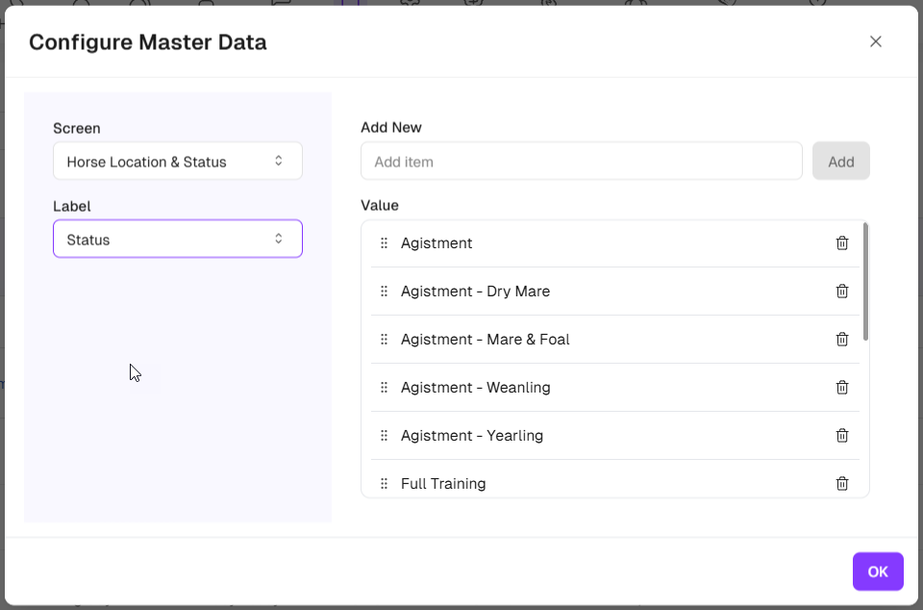Delete the Full Training value
Viewport: 923px width, 610px height.
[x=842, y=484]
